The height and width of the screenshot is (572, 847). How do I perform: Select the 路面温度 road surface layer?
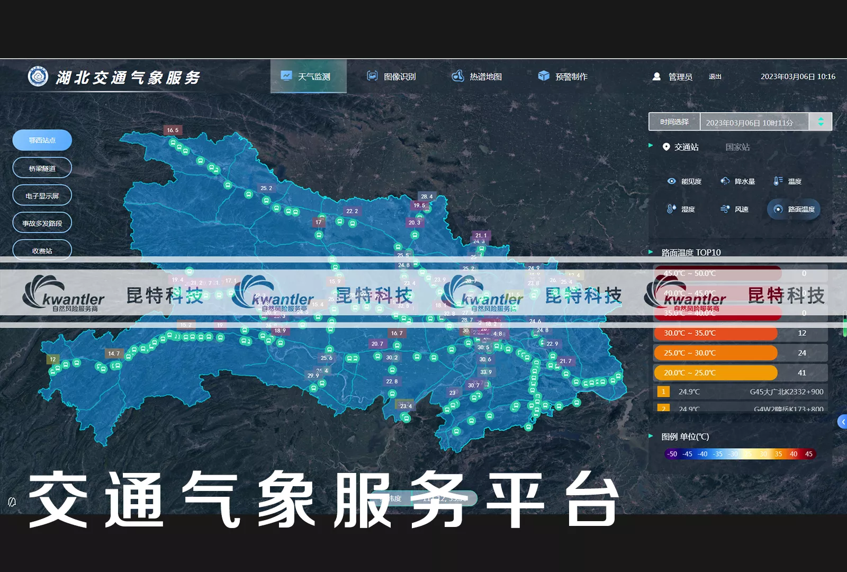point(794,209)
